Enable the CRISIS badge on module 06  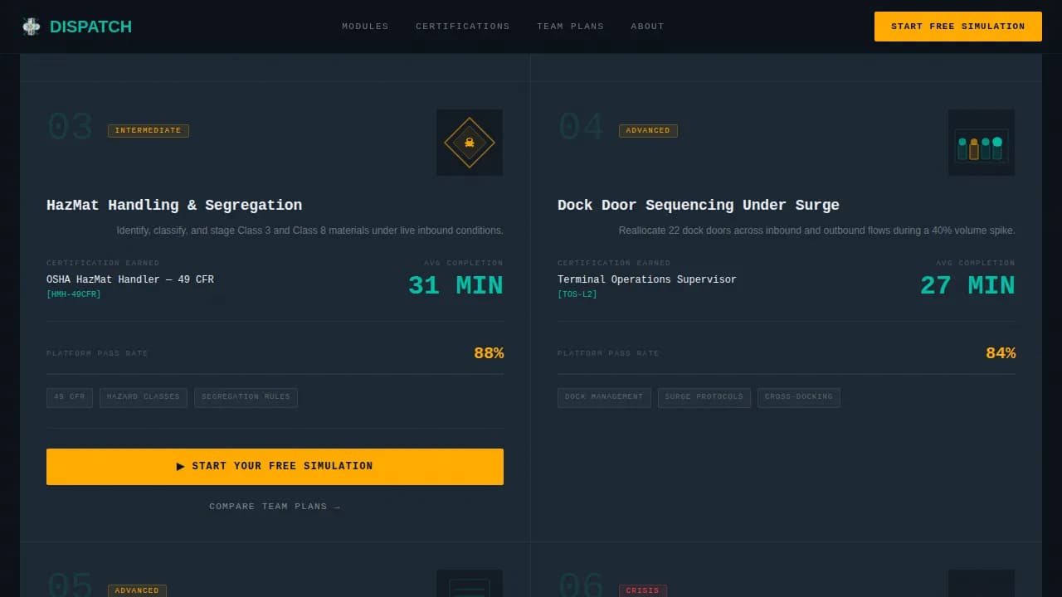tap(643, 590)
